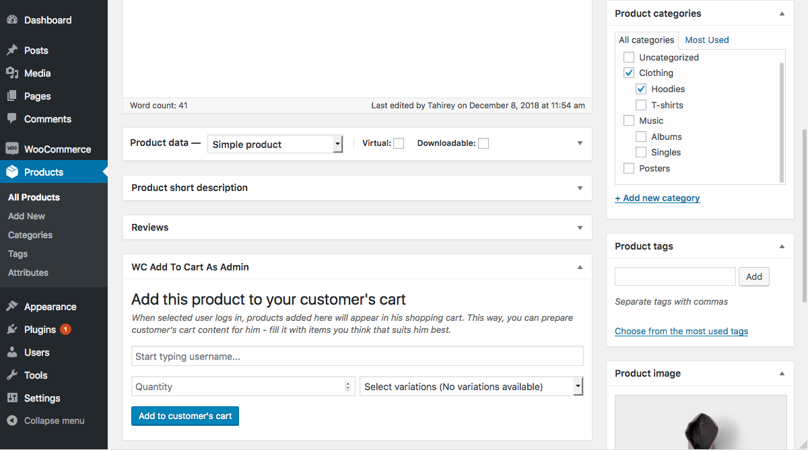The height and width of the screenshot is (450, 808).
Task: Focus the Start typing username field
Action: (x=358, y=356)
